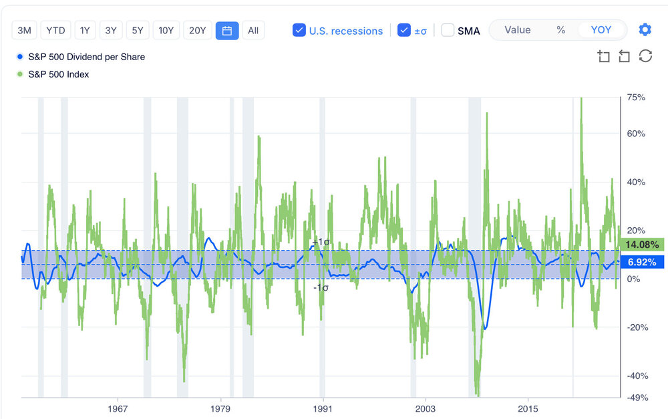Click the crop chart icon

[604, 56]
